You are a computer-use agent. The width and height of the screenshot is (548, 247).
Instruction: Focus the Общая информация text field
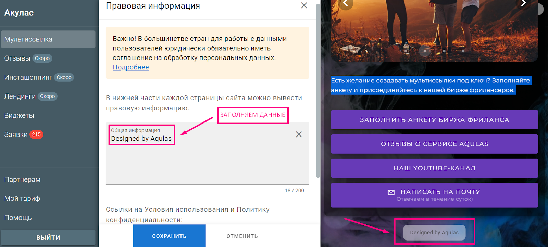click(x=208, y=153)
